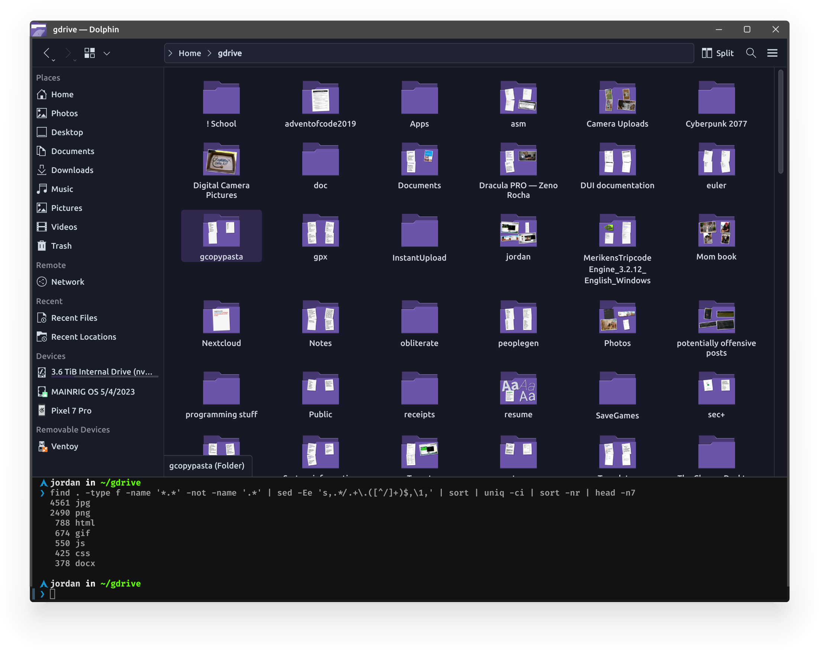Select the ! School folder
The width and height of the screenshot is (819, 650).
222,105
